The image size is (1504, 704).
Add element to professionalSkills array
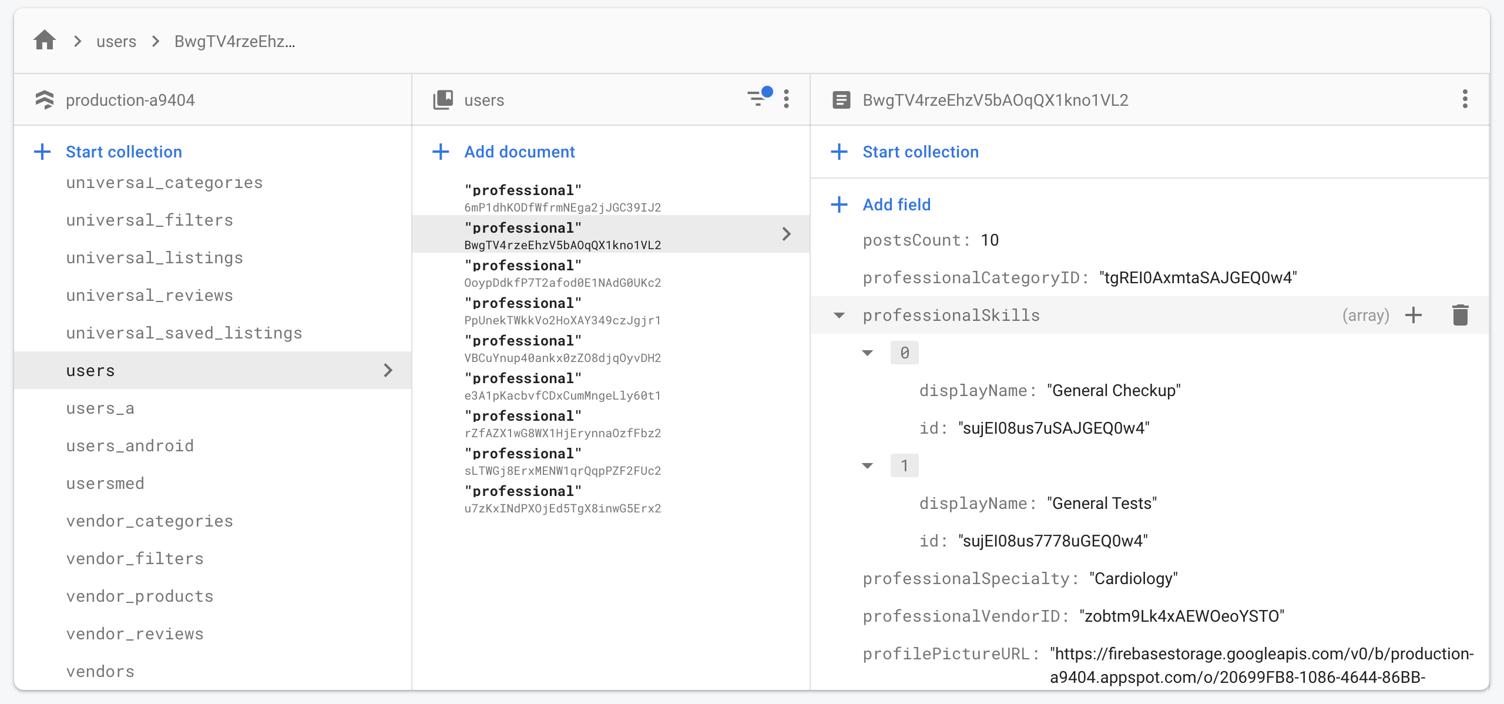(1414, 315)
